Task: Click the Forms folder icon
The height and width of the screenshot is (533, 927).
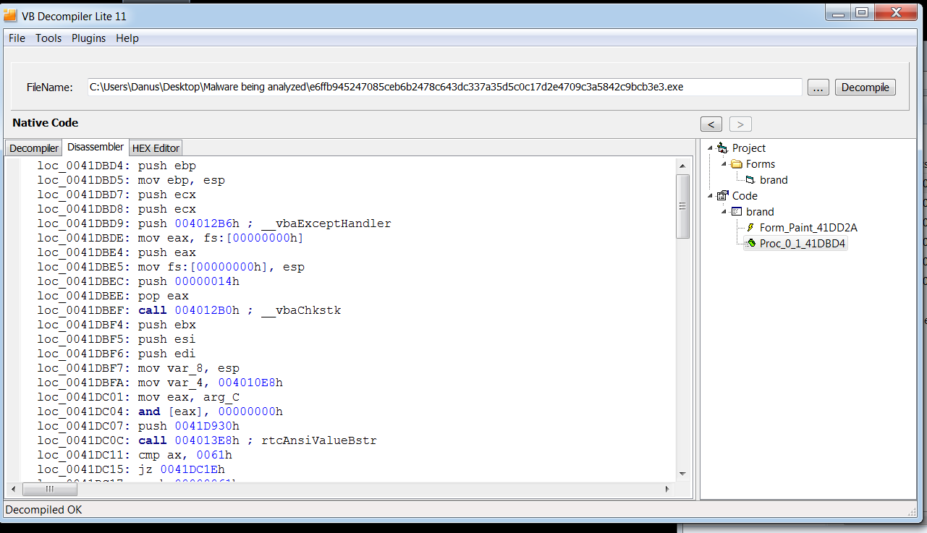Action: coord(737,164)
